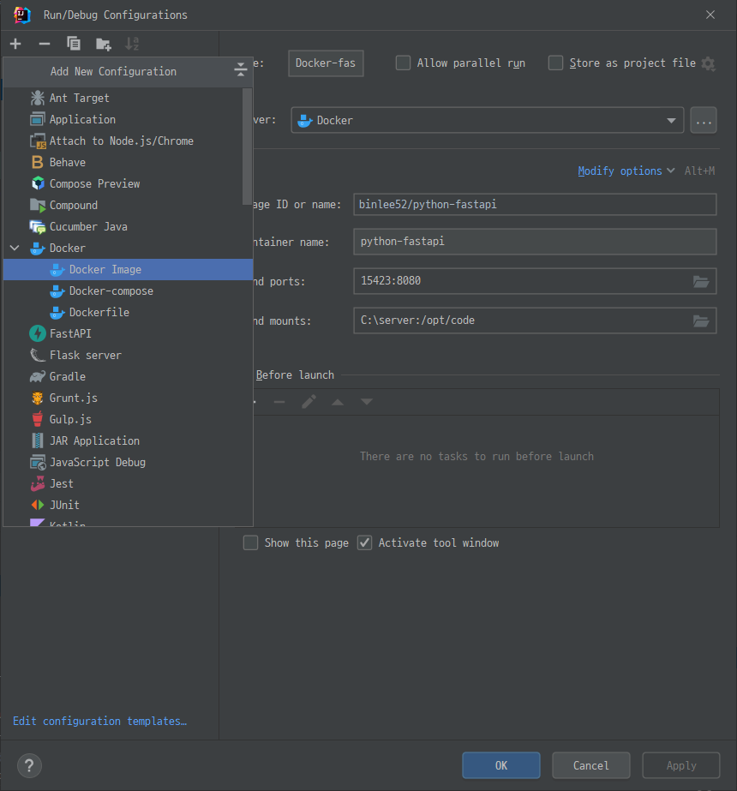Viewport: 737px width, 791px height.
Task: Choose Attach to Node.js/Chrome
Action: pyautogui.click(x=129, y=141)
